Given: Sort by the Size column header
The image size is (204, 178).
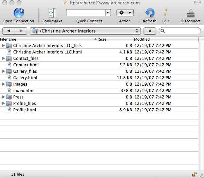Looking at the screenshot, I should pyautogui.click(x=115, y=39).
